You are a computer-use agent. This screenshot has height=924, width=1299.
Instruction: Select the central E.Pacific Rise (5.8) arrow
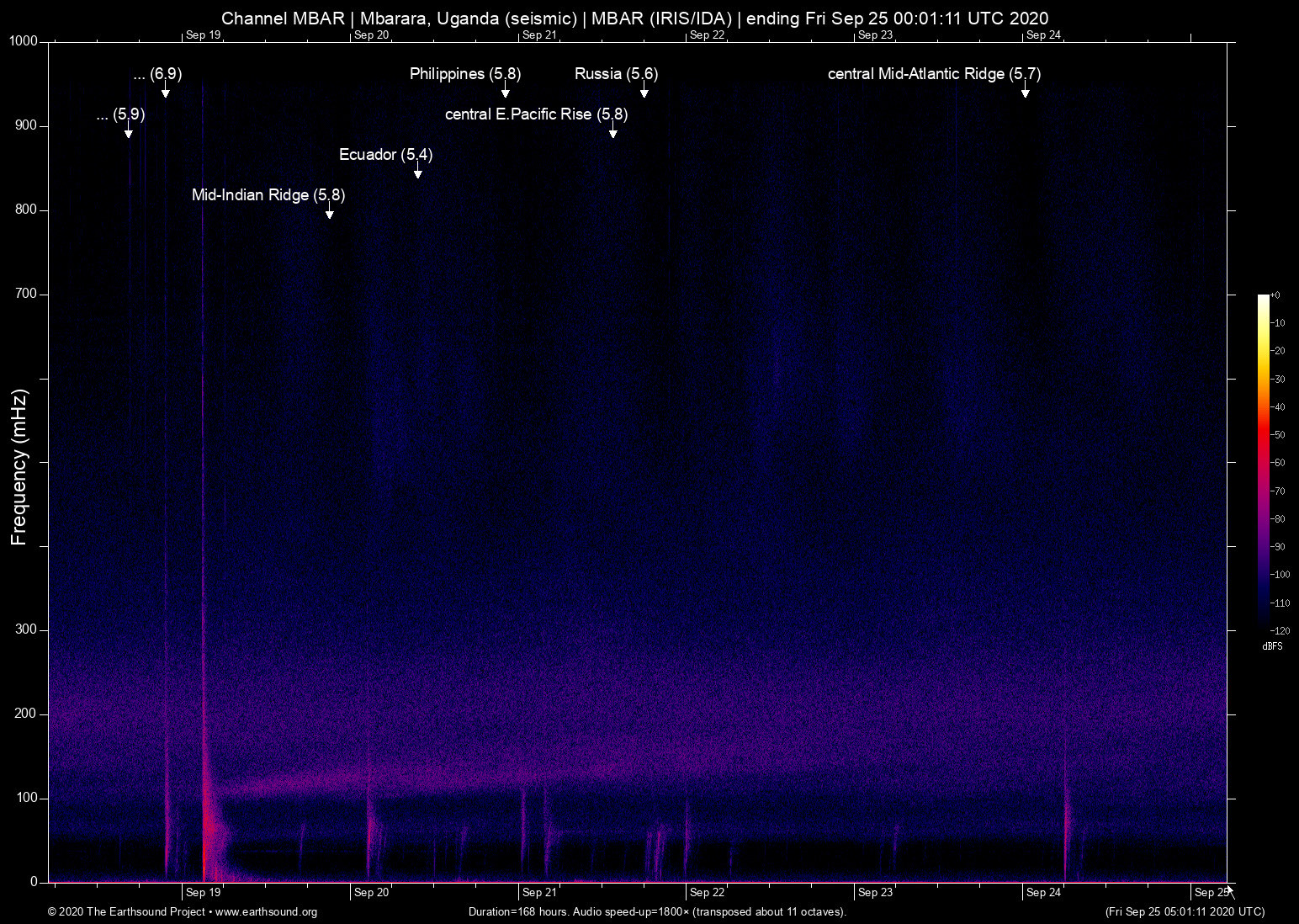pyautogui.click(x=613, y=132)
